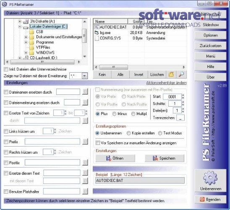Click placeholder button next to Dateinamen ersetzen field
This screenshot has height=210, width=230.
[x=85, y=92]
